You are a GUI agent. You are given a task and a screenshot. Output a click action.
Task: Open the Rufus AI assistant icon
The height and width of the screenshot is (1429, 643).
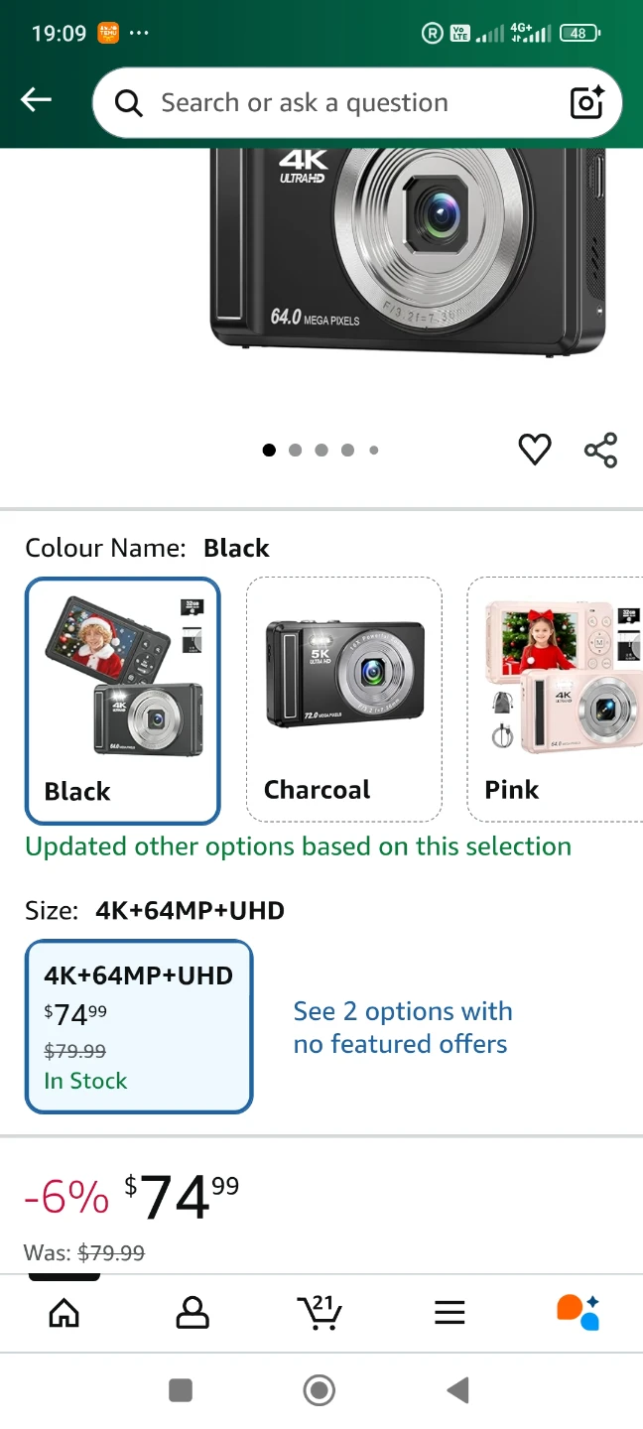point(578,1312)
